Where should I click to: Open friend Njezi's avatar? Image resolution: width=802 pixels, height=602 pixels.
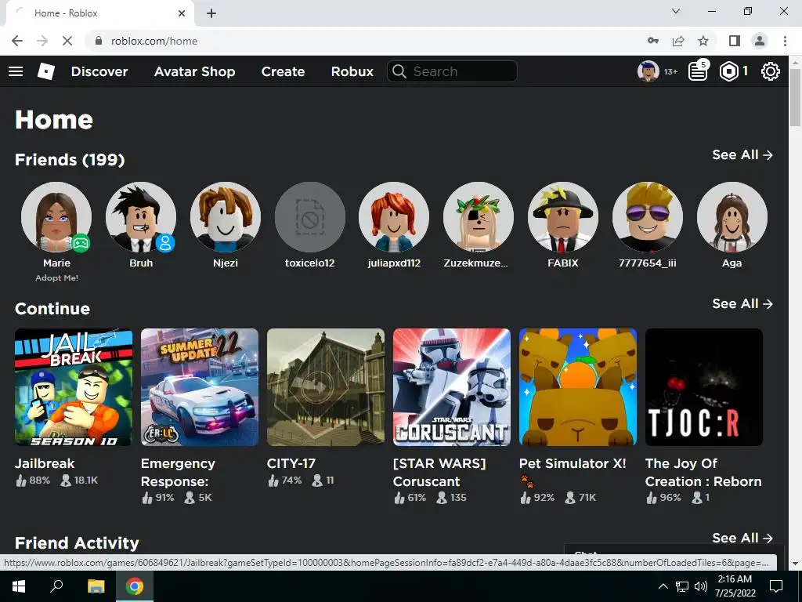225,217
